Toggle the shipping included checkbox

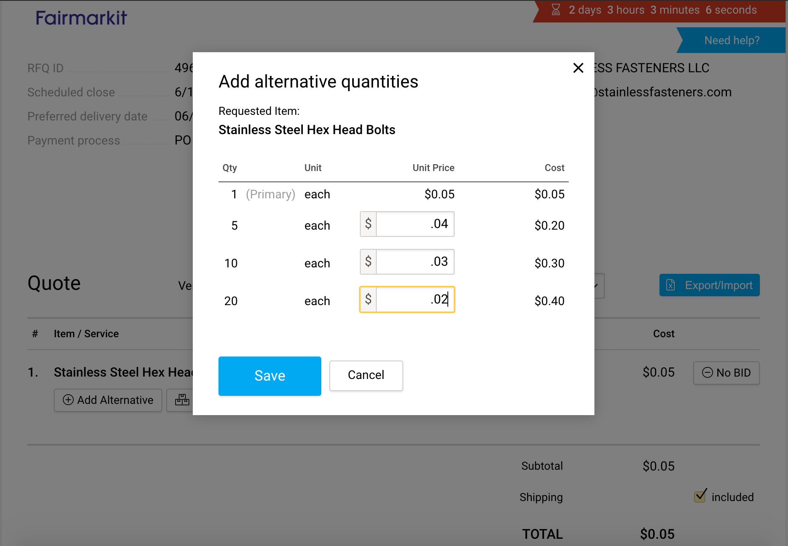point(700,496)
